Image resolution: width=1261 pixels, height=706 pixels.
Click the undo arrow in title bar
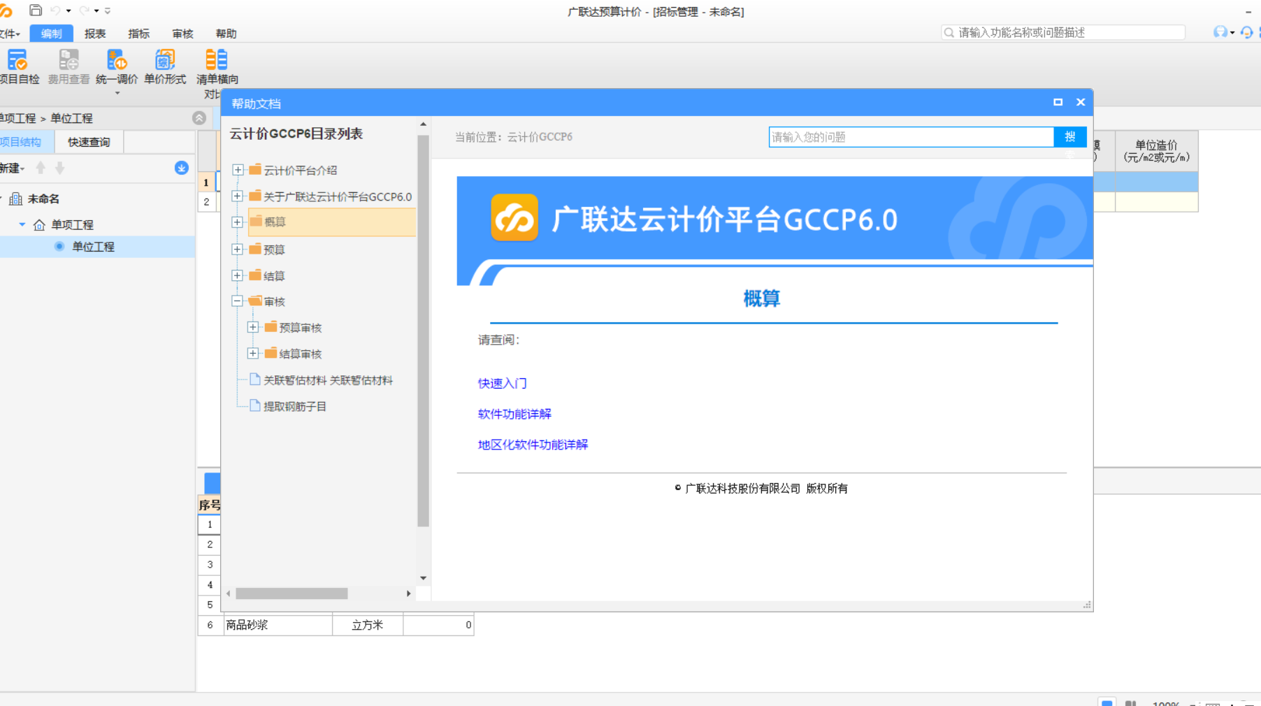pyautogui.click(x=55, y=10)
